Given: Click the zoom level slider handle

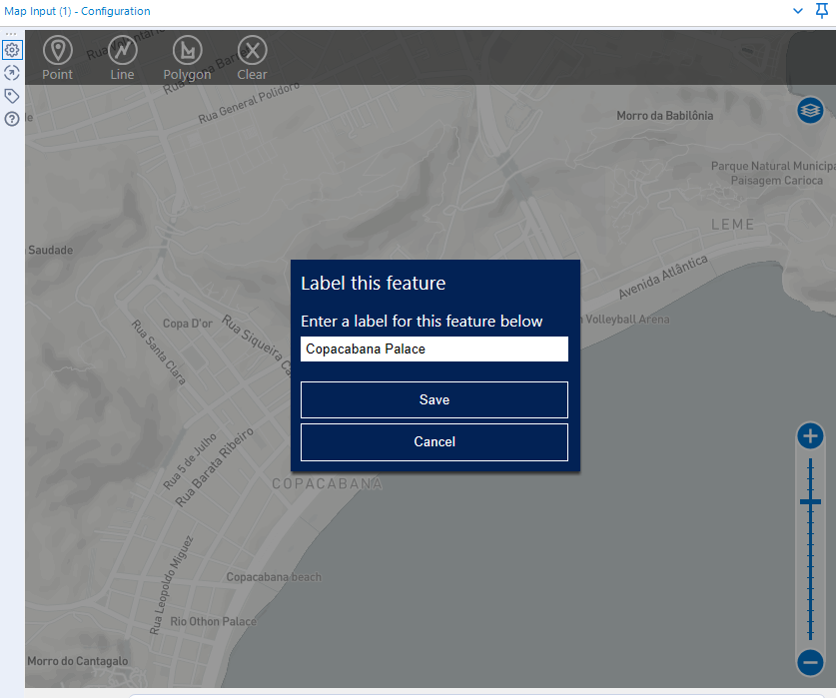Looking at the screenshot, I should click(x=810, y=501).
